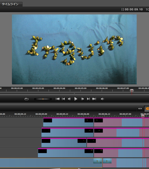Click the duration timecode 00:00:09.10
The image size is (149, 169).
(x=134, y=9)
